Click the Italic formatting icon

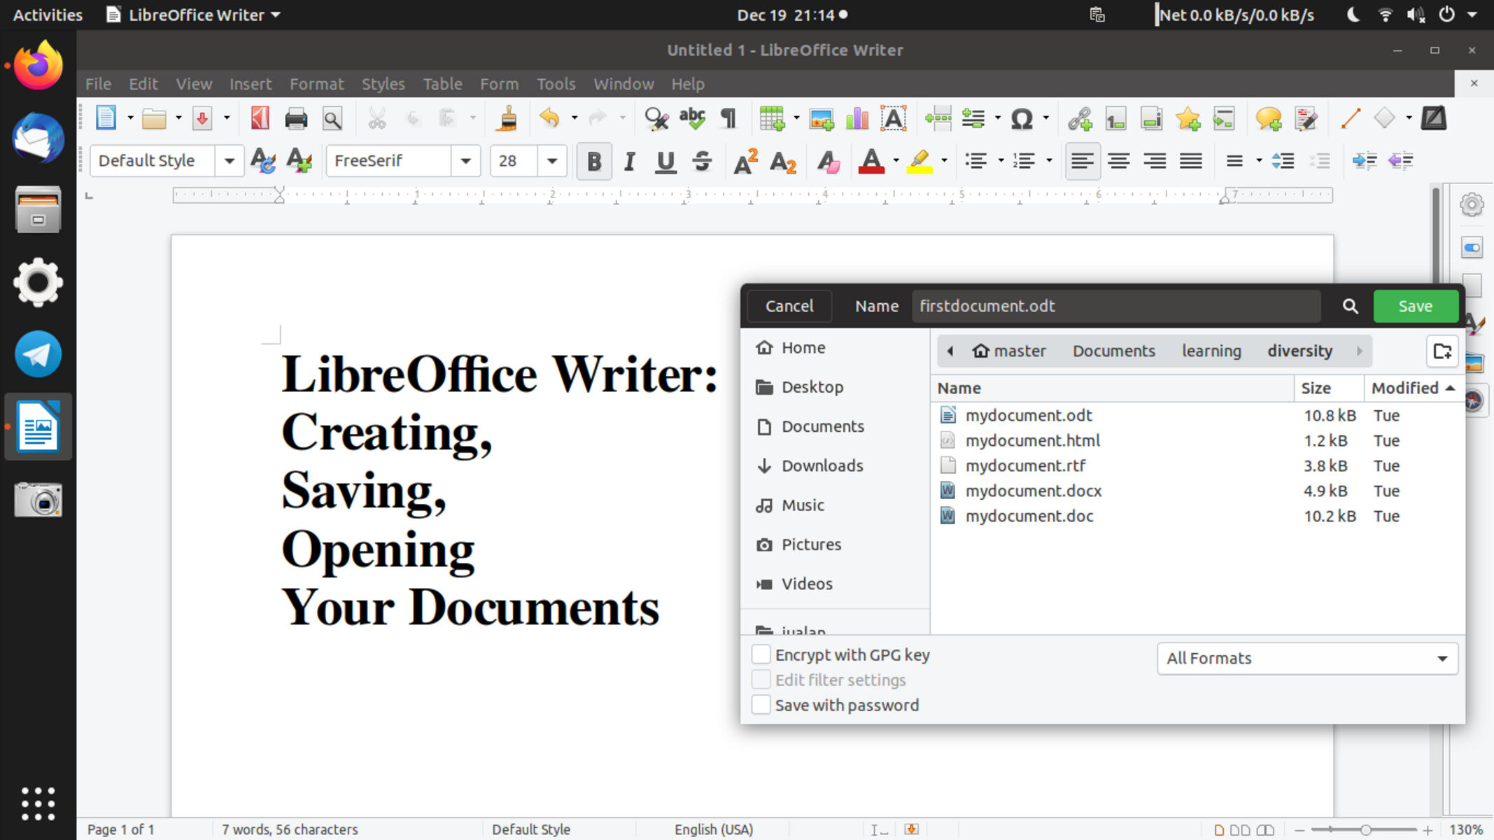pos(629,162)
